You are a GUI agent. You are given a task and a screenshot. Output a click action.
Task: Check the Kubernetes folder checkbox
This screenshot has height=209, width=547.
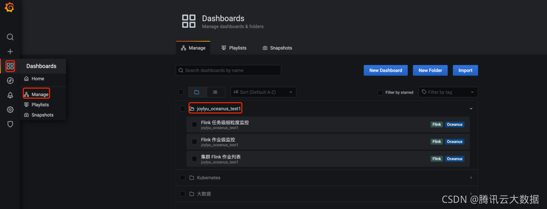pos(182,178)
